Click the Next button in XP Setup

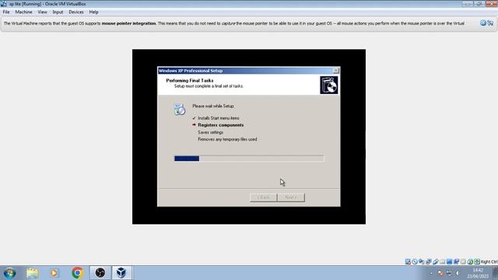coord(291,198)
